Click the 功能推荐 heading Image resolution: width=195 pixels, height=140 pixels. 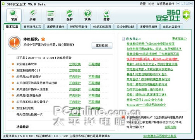click(22, 127)
